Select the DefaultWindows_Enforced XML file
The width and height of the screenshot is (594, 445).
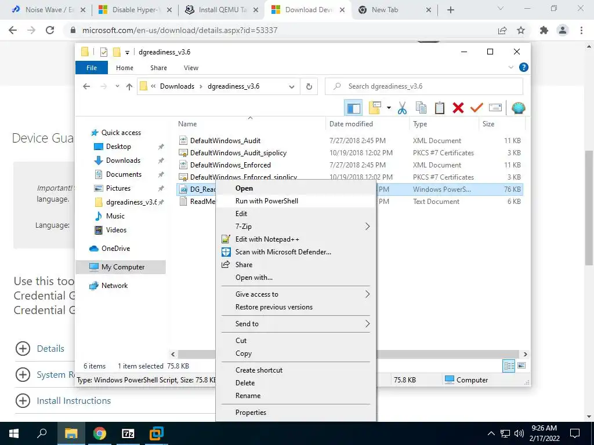click(x=230, y=165)
